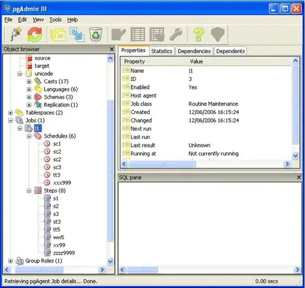
Task: Open the yellow question mark help icon
Action: 199,34
